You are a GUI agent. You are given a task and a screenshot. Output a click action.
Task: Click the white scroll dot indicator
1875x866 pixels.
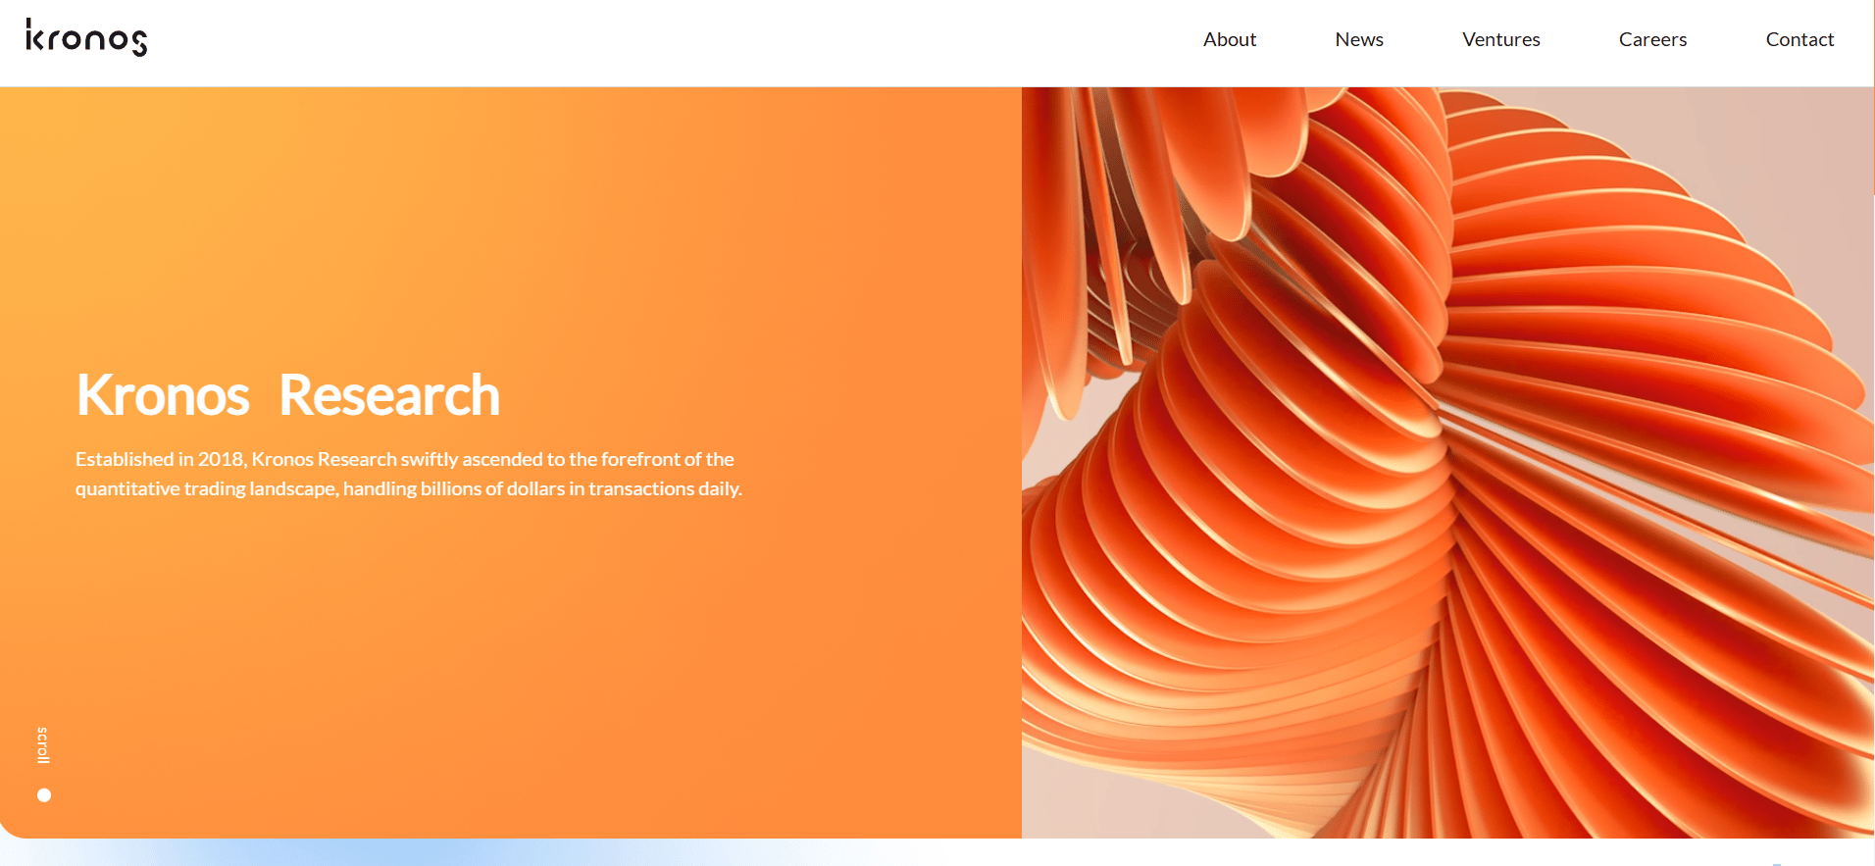pyautogui.click(x=44, y=795)
